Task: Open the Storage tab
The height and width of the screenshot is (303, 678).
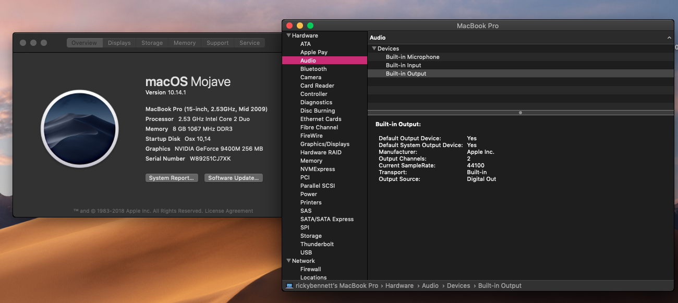Action: (152, 43)
